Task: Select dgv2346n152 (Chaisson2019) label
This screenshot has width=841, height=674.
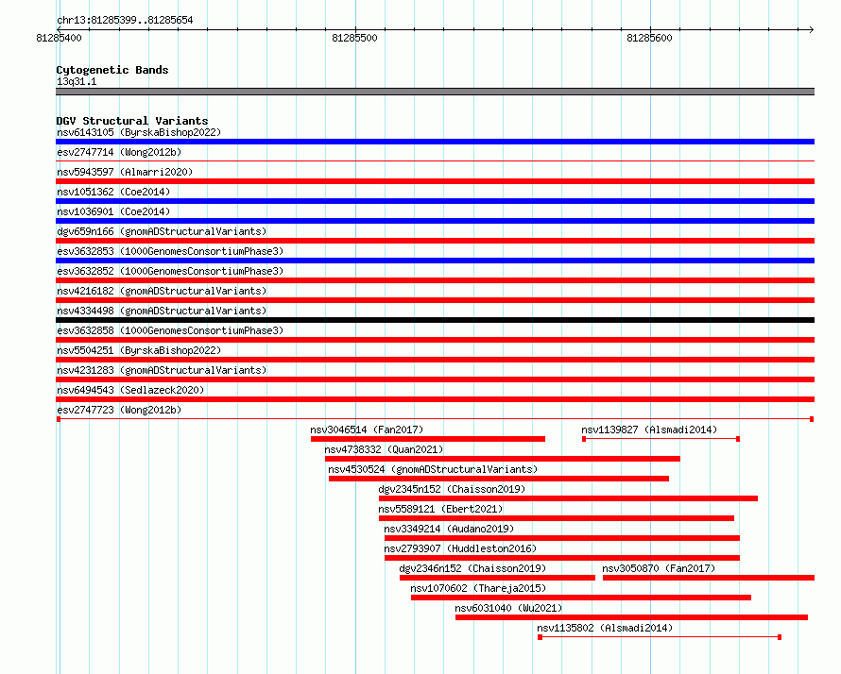Action: coord(472,568)
